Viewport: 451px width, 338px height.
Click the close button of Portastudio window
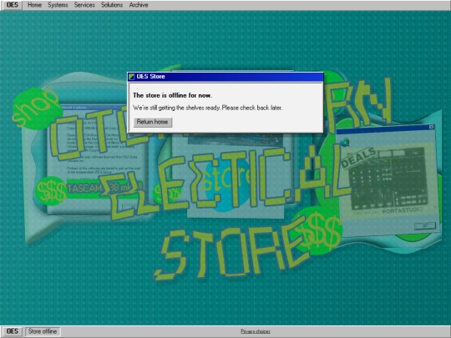pyautogui.click(x=431, y=127)
